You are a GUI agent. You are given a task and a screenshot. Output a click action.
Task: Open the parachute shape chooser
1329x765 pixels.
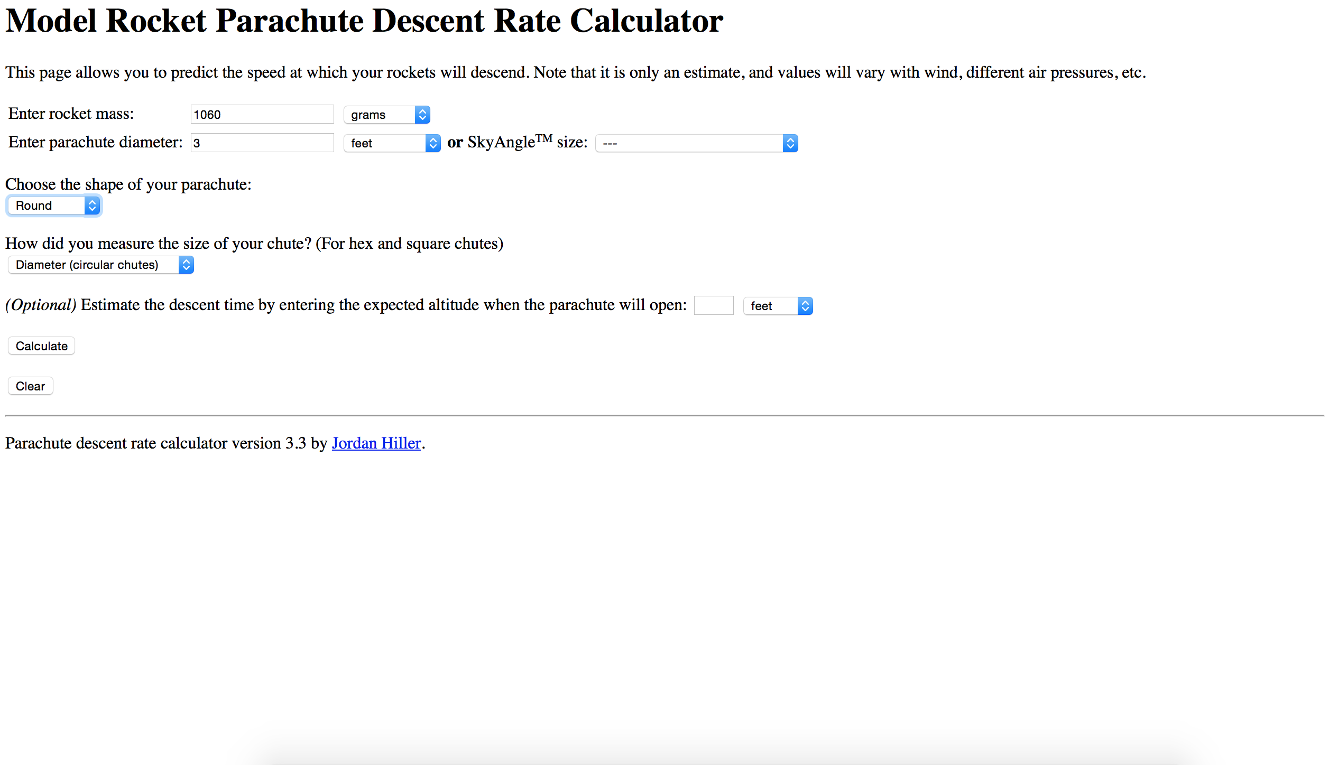[x=52, y=205]
